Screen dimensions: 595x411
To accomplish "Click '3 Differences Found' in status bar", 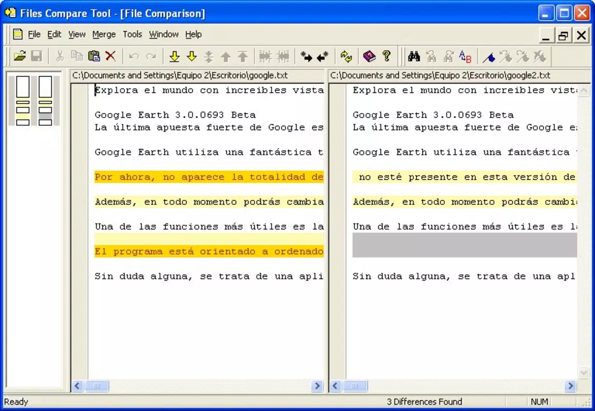I will 424,402.
